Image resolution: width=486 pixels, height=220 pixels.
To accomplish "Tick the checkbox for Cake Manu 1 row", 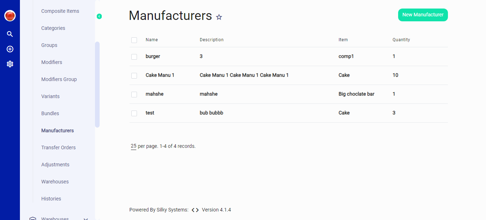I will [x=134, y=75].
